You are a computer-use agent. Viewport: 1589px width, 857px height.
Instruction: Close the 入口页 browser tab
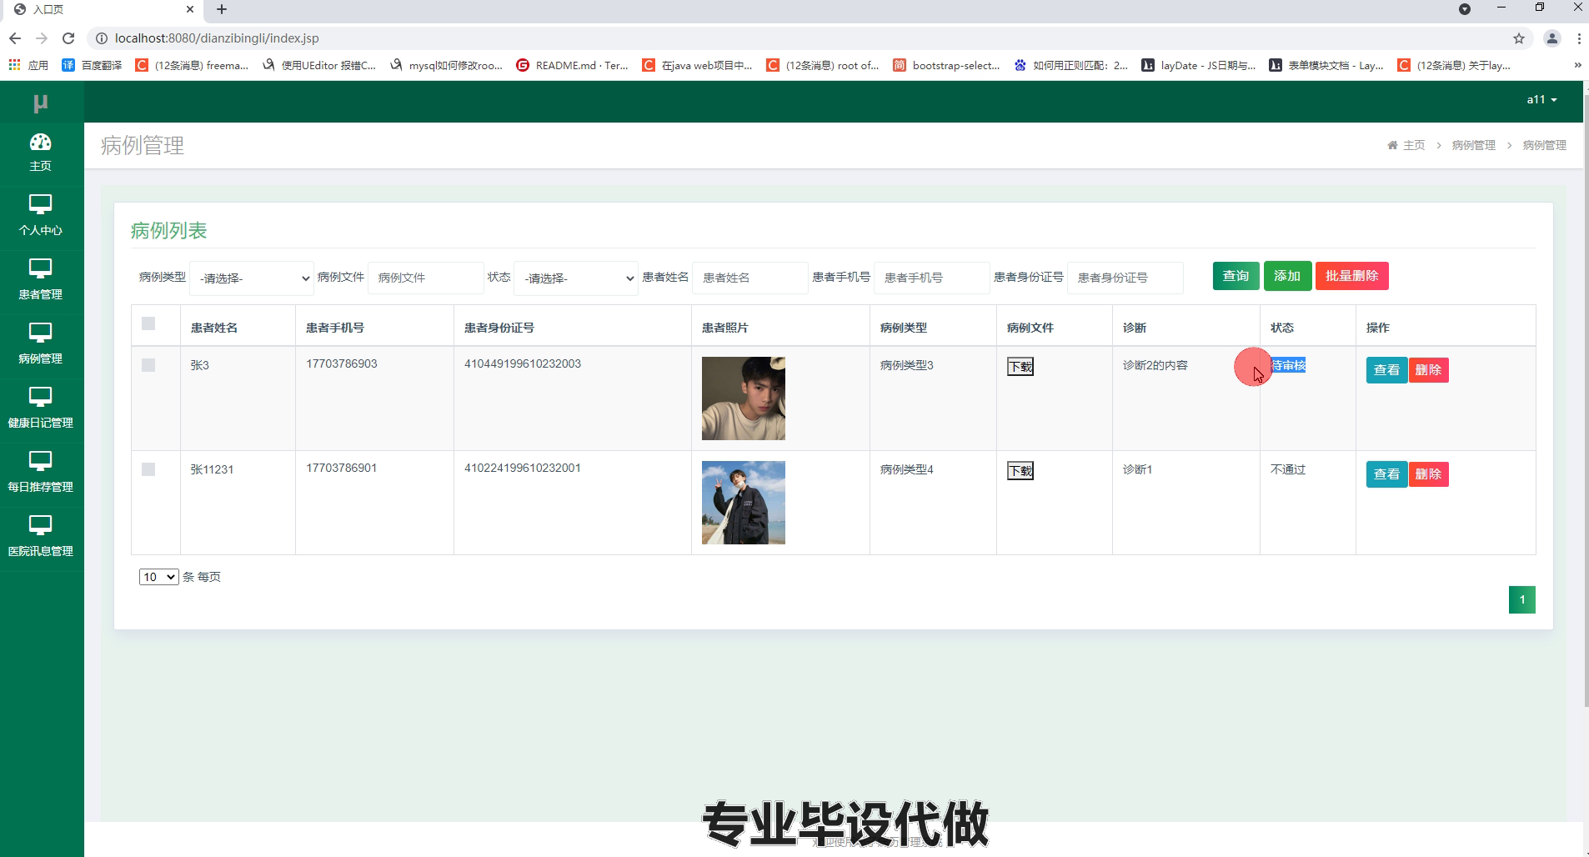190,10
